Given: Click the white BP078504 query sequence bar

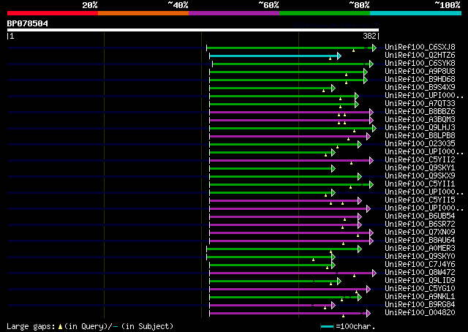Looking at the screenshot, I should tap(193, 30).
